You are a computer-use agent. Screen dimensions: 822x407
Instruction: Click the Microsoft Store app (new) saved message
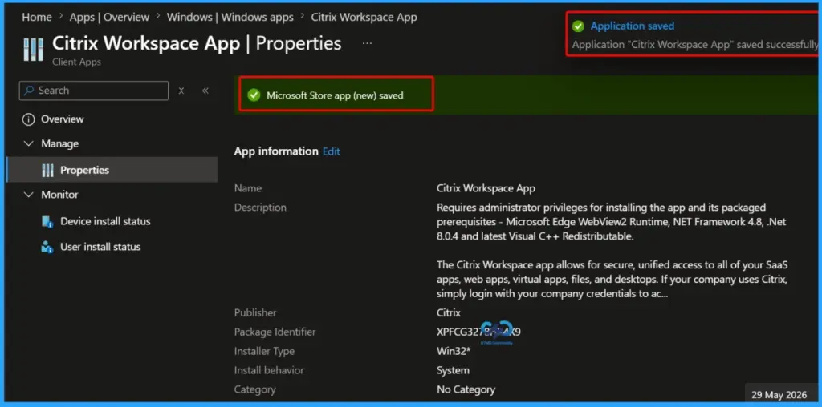335,95
